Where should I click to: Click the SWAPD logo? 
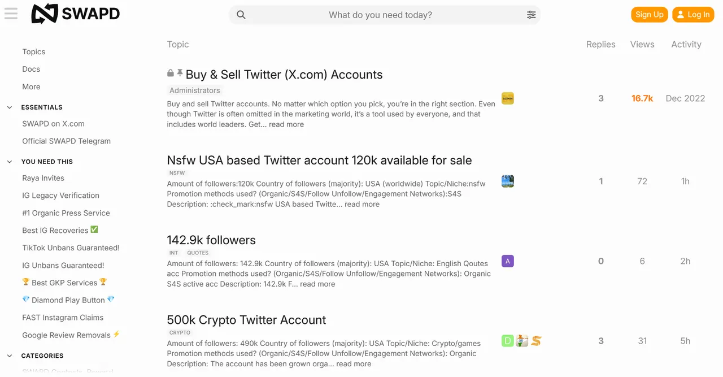tap(75, 14)
